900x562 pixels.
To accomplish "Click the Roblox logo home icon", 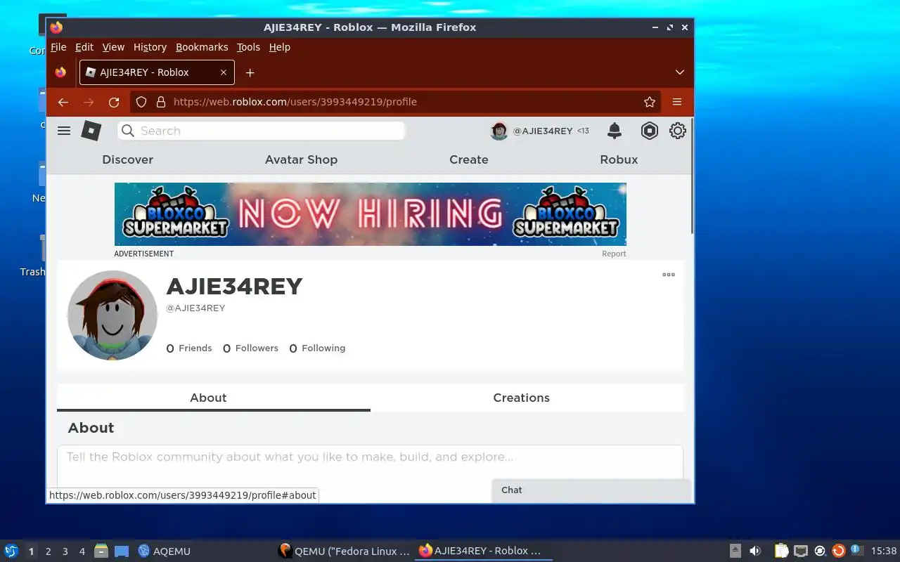I will pos(91,131).
